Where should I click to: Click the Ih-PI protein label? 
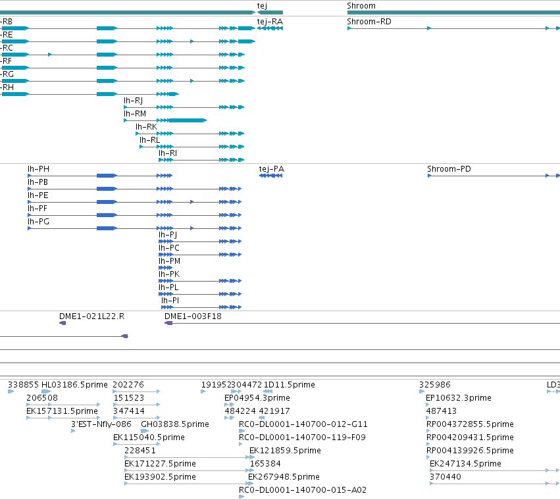click(x=170, y=301)
